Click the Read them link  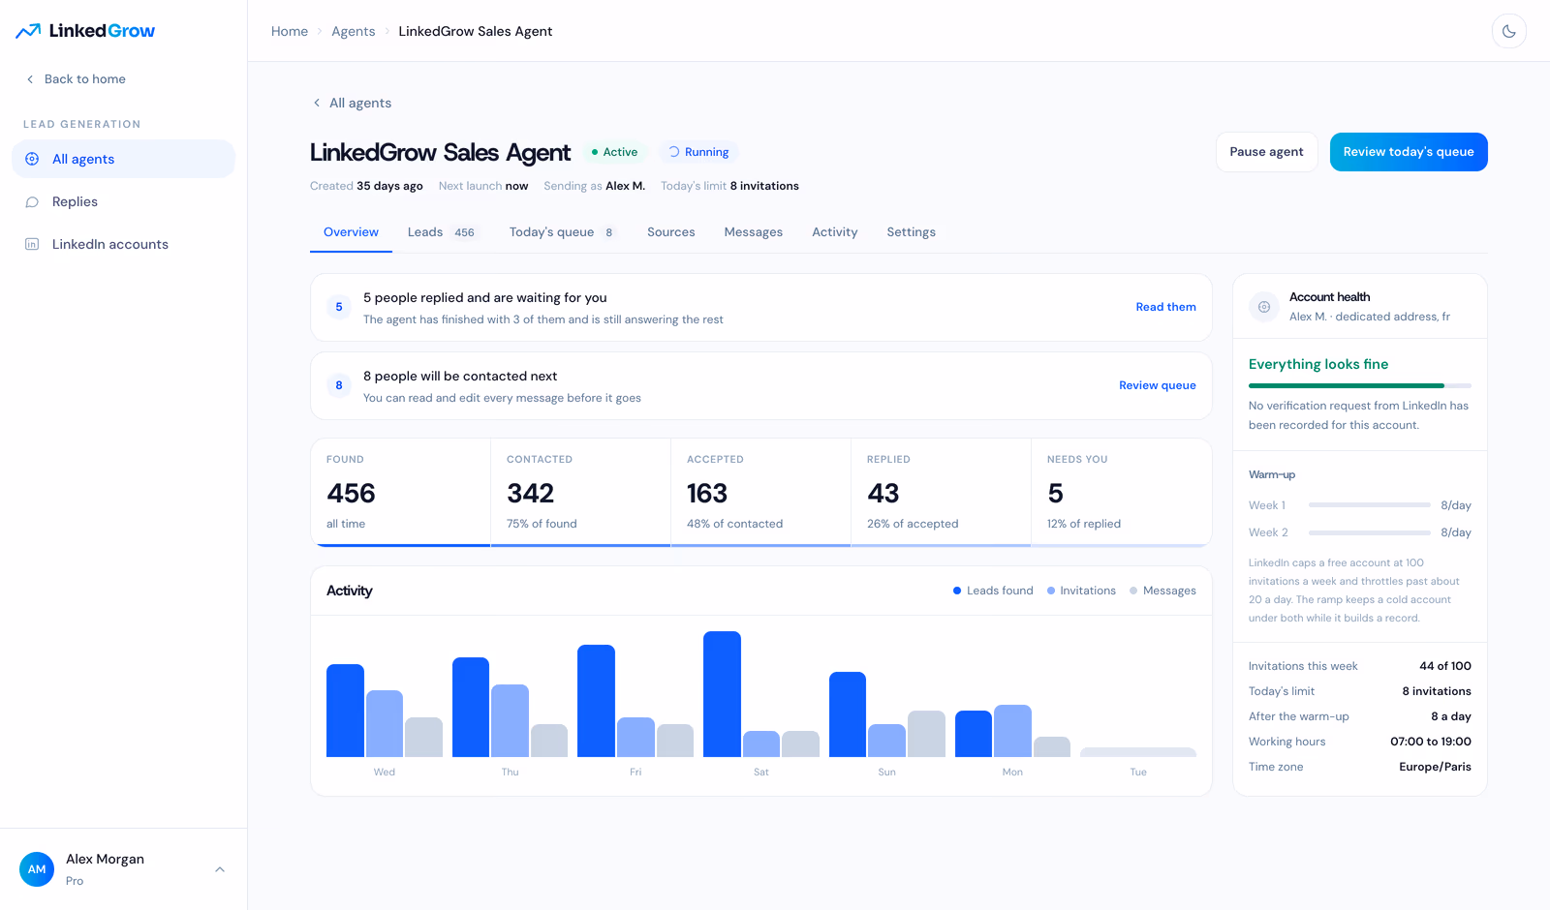[x=1165, y=307]
